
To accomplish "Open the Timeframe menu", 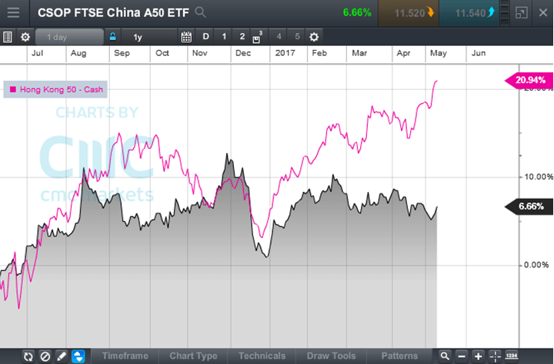I will (125, 356).
